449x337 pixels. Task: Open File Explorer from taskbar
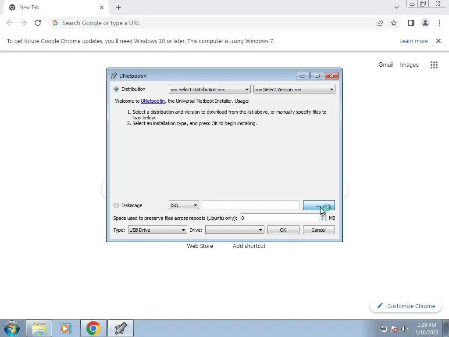click(x=39, y=328)
